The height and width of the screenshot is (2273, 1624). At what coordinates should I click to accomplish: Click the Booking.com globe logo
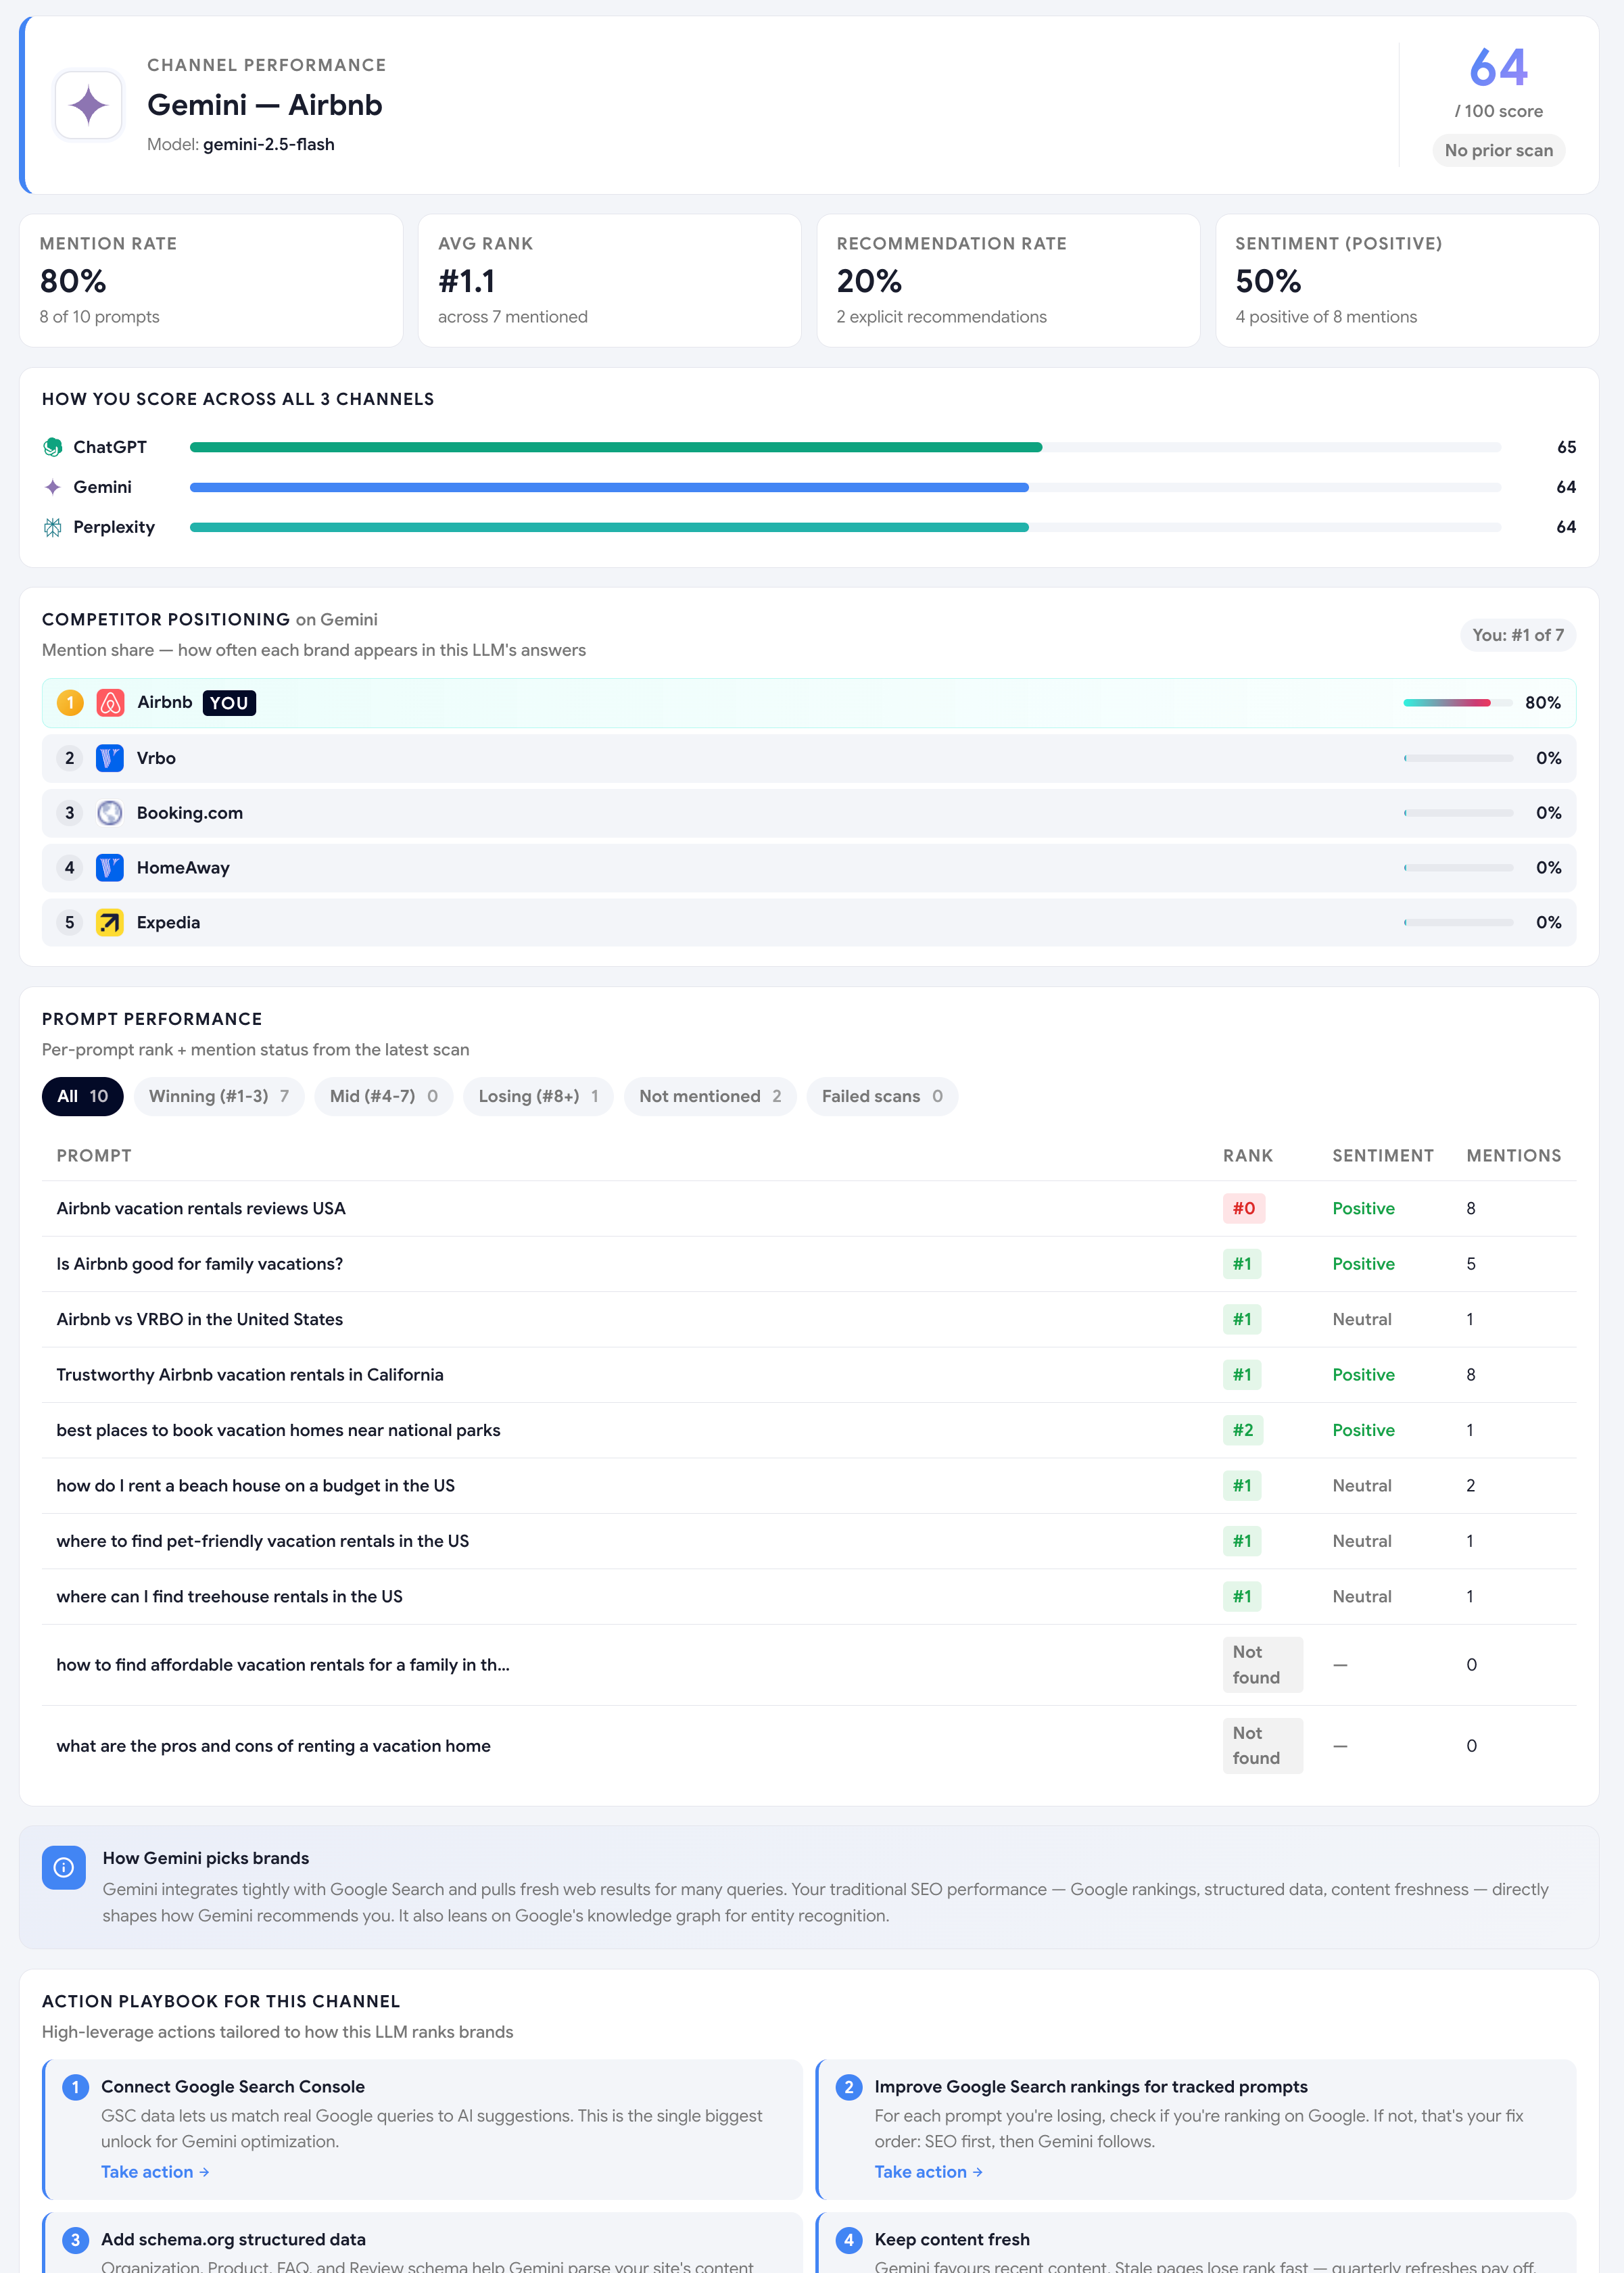110,813
